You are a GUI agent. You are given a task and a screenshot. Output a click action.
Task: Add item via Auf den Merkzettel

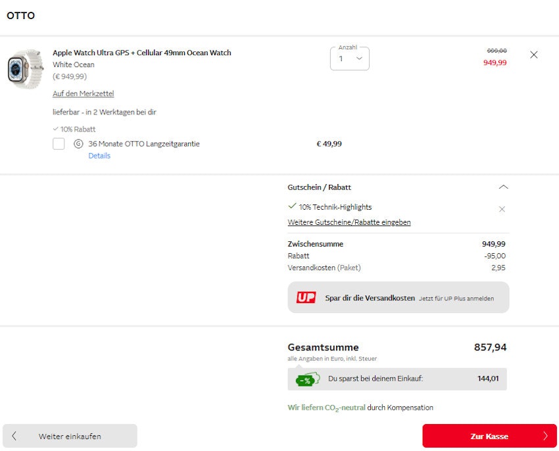(x=83, y=94)
